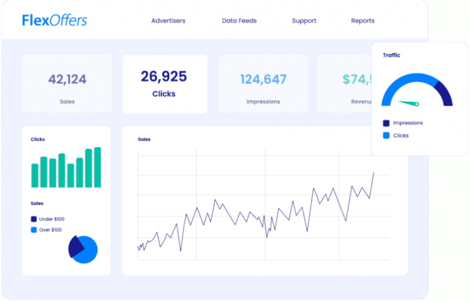Click the gauge needle in Traffic panel

click(409, 103)
